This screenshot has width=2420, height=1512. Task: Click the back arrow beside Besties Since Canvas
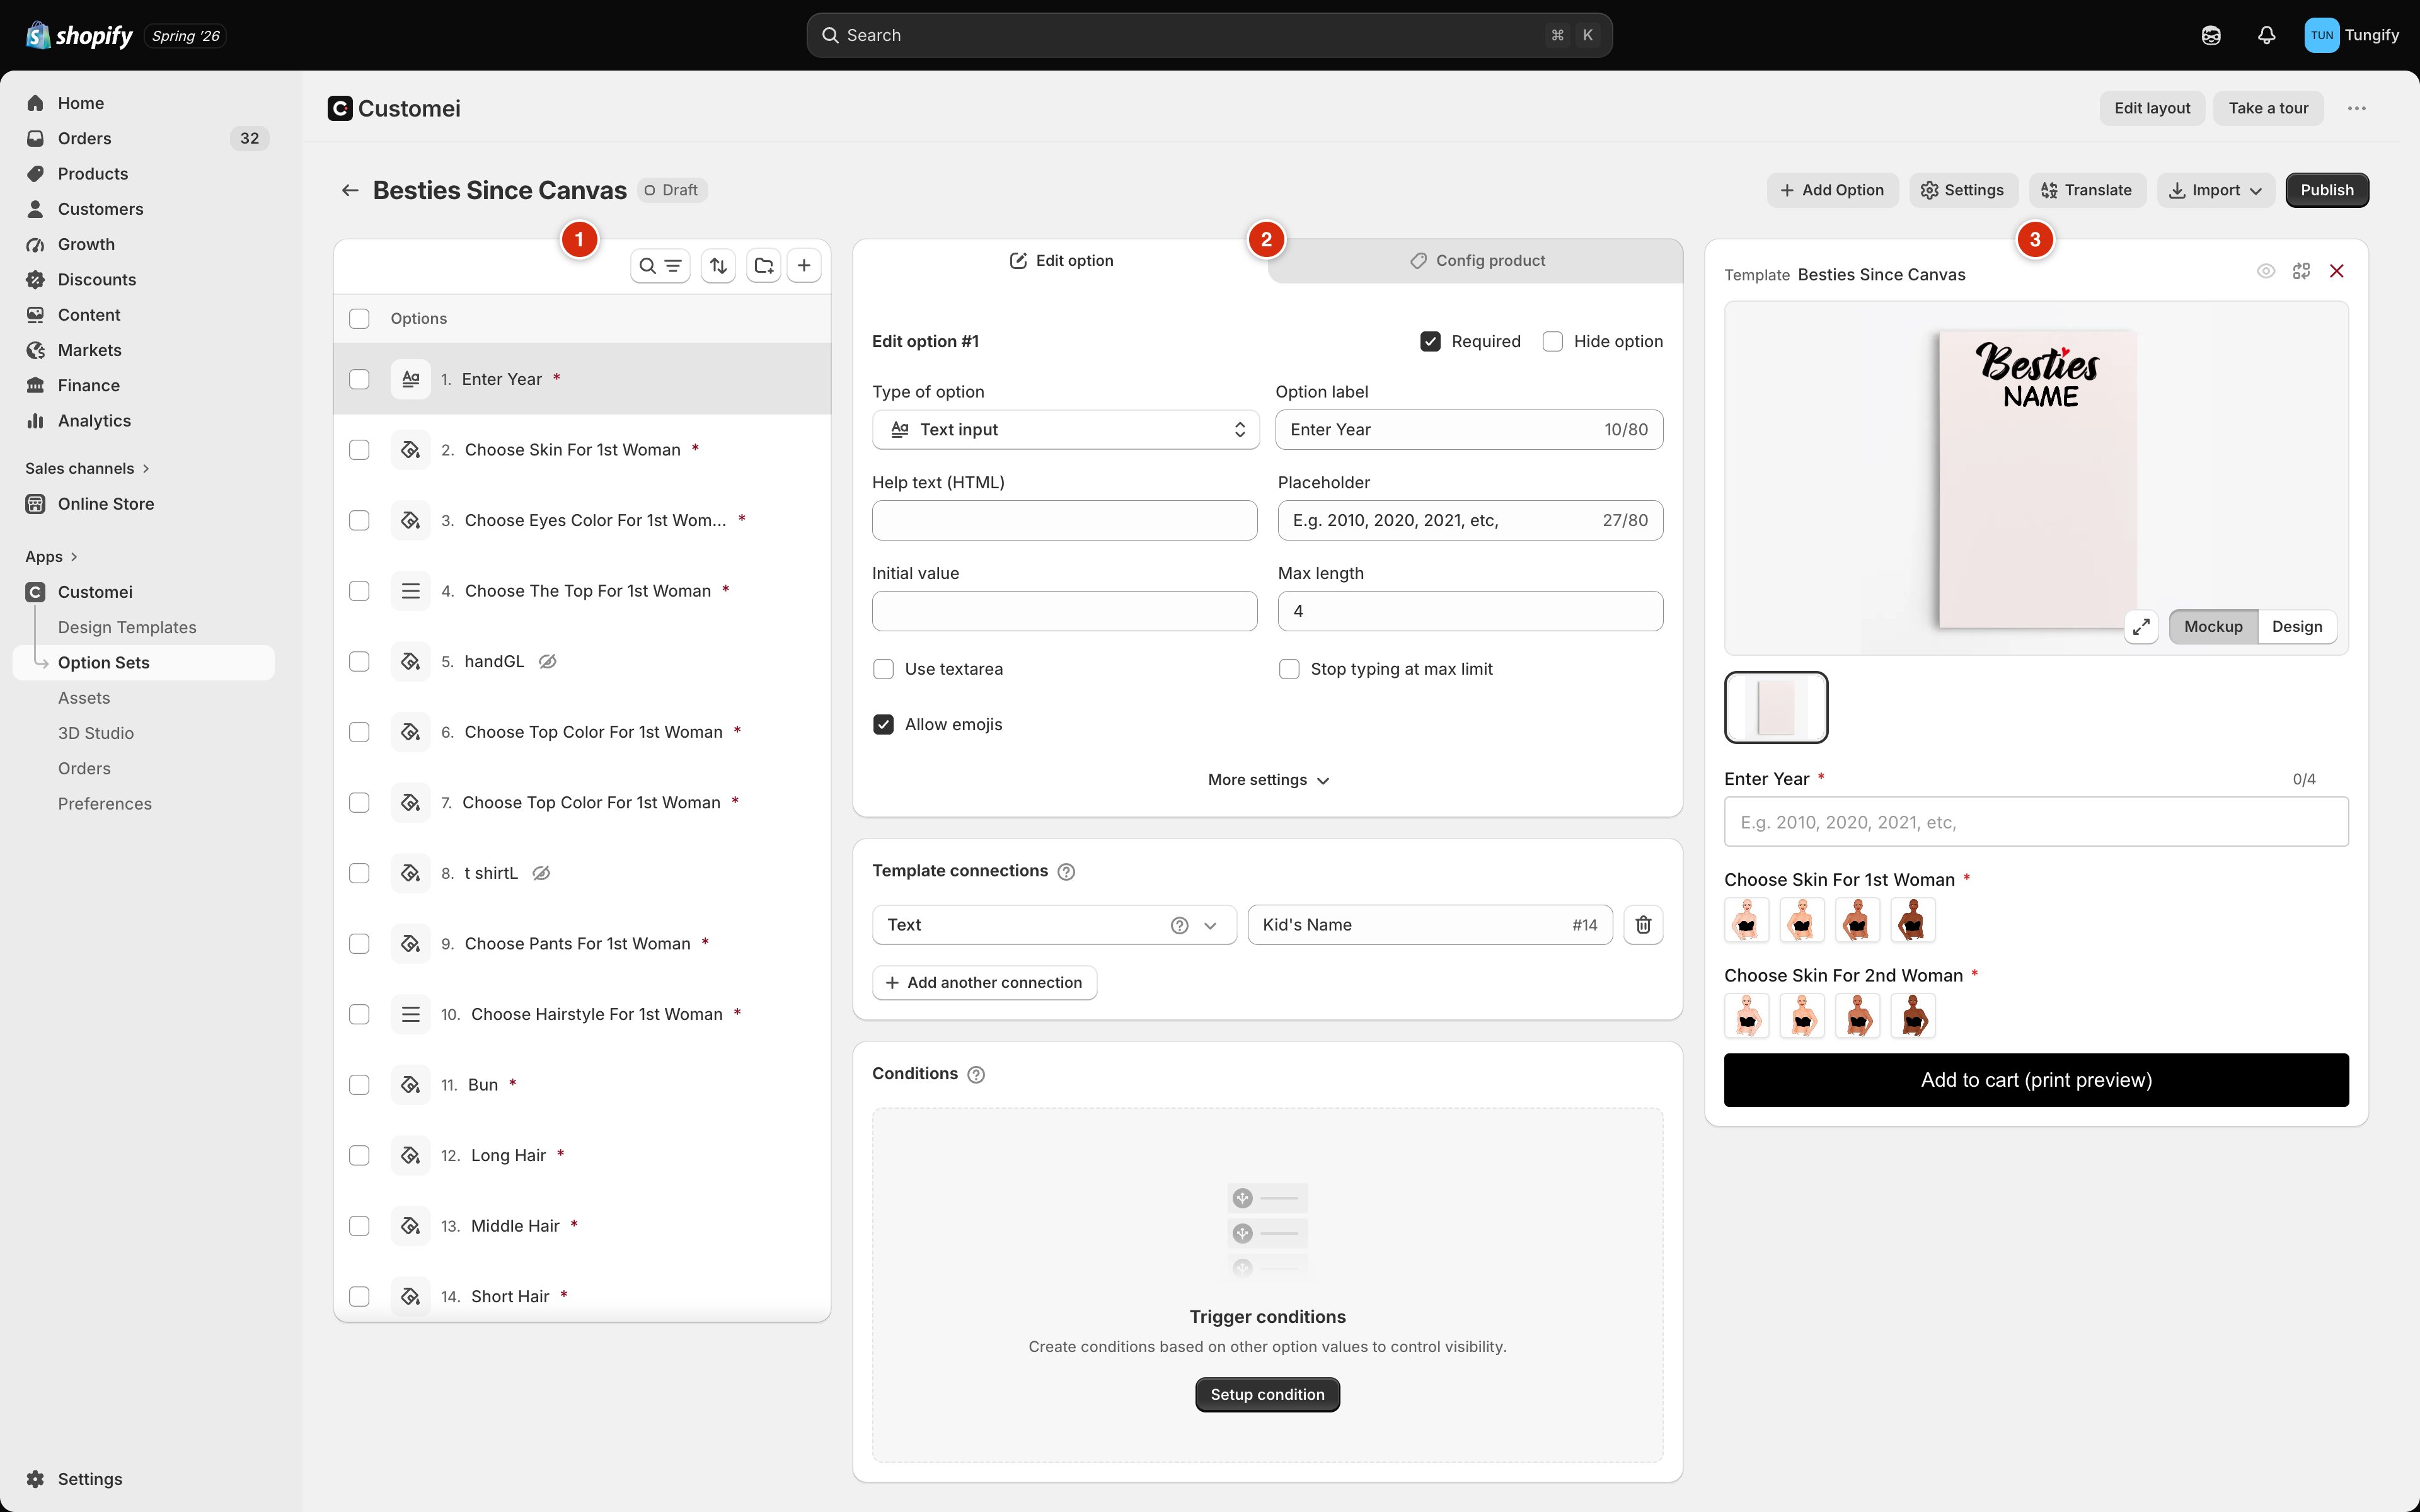(350, 190)
